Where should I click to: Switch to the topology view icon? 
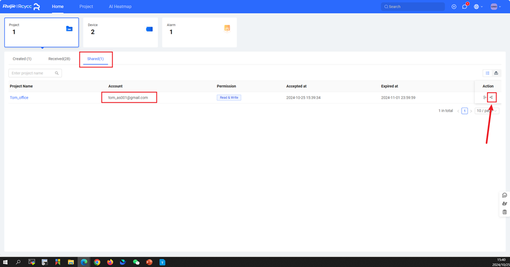[x=496, y=73]
